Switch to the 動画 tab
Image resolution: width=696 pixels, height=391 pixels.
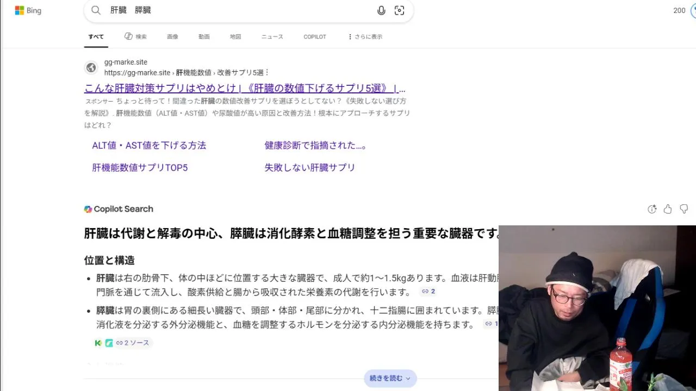pos(204,37)
